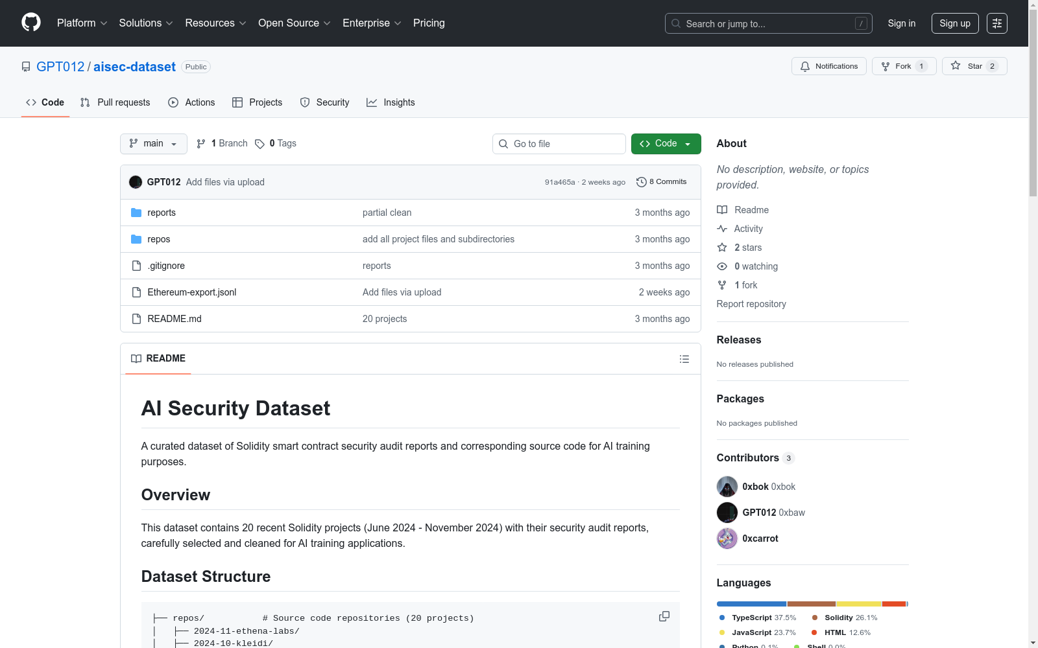View the 0 Tags list

(x=276, y=144)
